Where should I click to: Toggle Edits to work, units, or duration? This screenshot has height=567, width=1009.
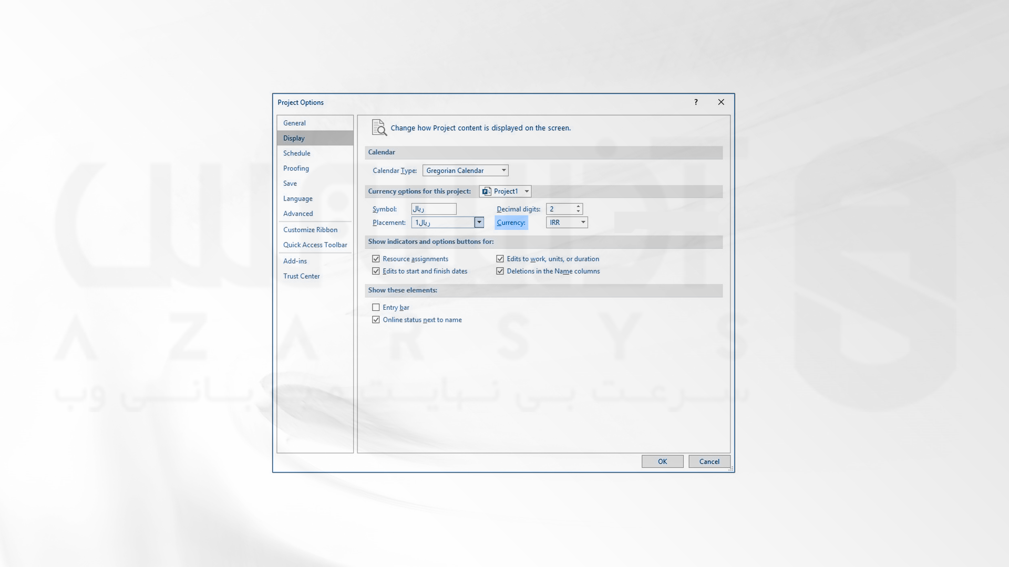coord(500,259)
